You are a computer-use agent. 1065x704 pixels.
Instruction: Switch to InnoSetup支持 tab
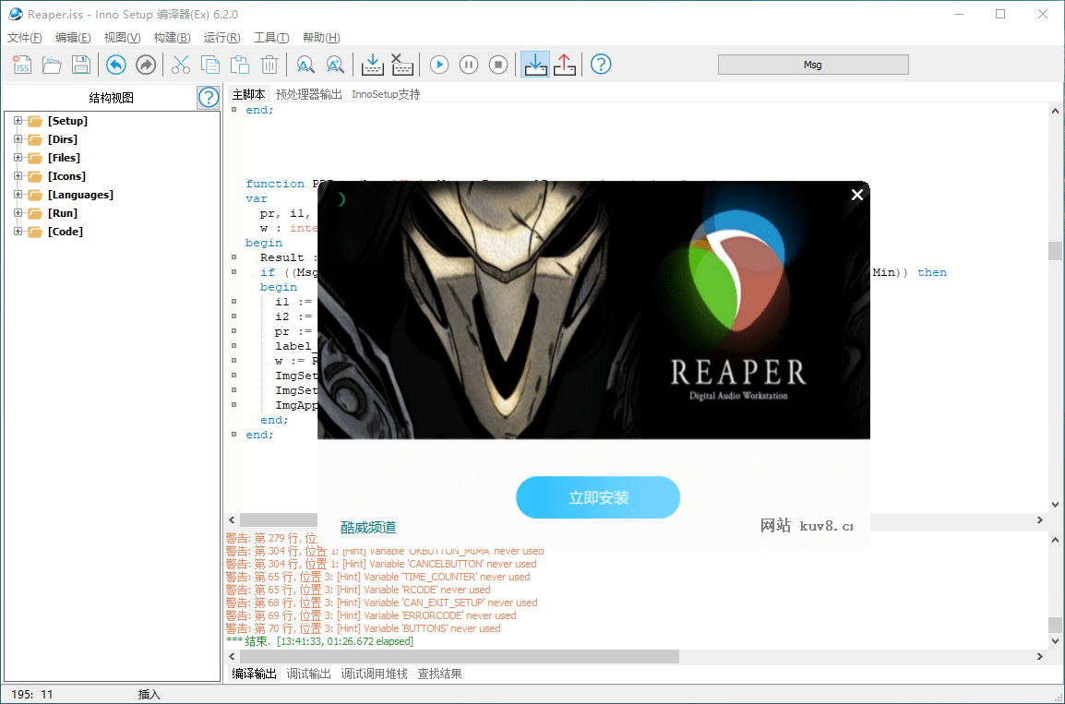coord(386,94)
